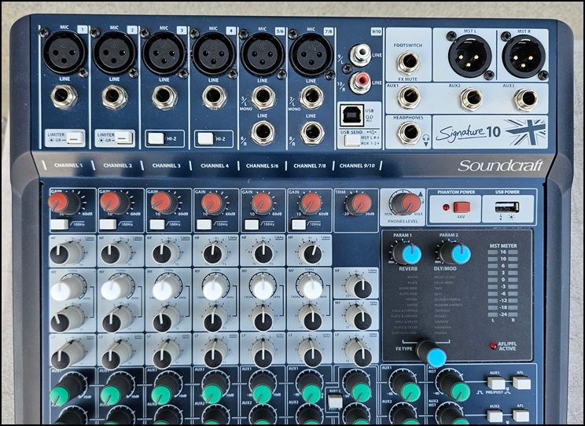
Task: Click the Channel 7/8 MIC XLR input
Action: click(311, 55)
